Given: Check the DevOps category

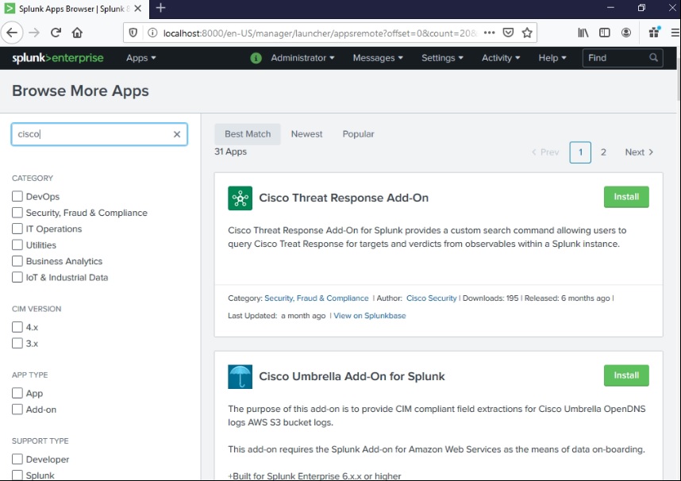Looking at the screenshot, I should click(x=17, y=196).
